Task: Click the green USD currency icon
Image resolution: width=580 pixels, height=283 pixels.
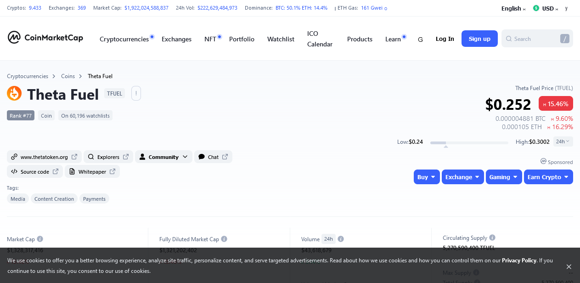Action: point(535,8)
